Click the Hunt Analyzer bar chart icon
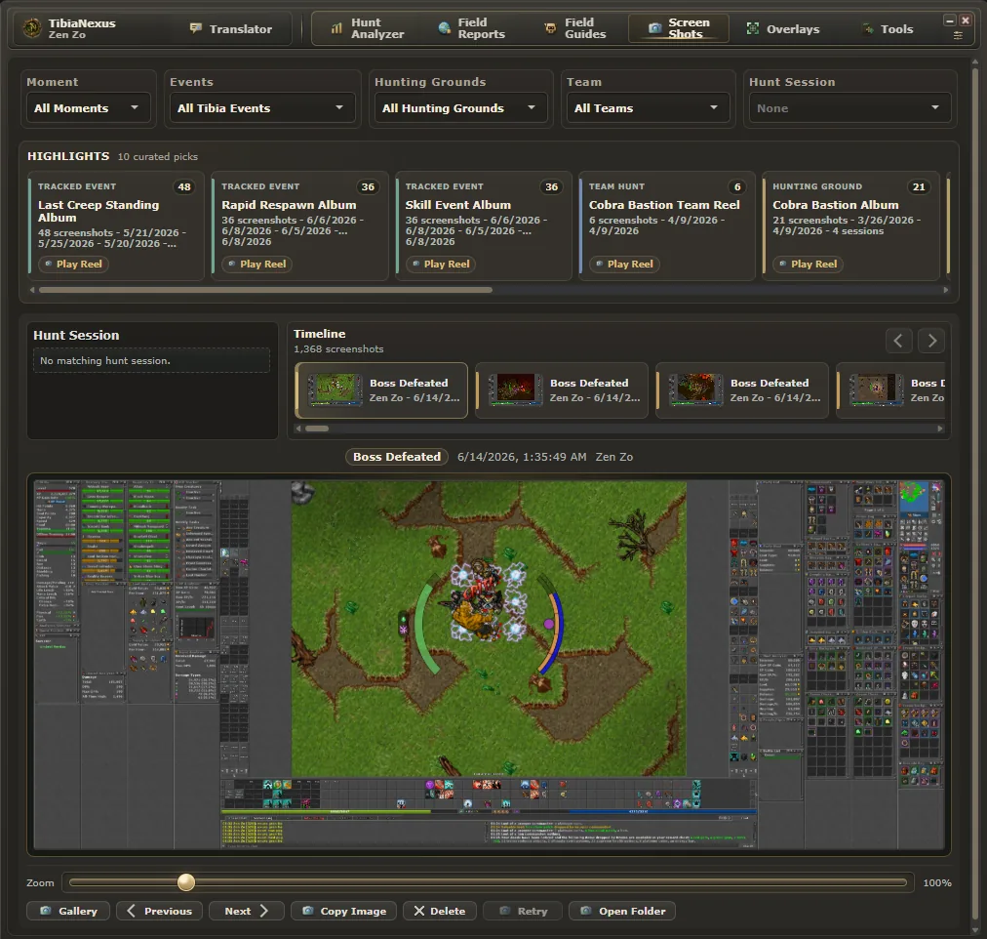The height and width of the screenshot is (939, 987). pos(336,28)
